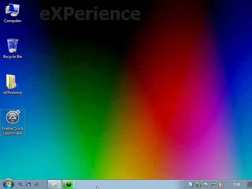
Task: Open the Action Center flag icon
Action: (206, 185)
